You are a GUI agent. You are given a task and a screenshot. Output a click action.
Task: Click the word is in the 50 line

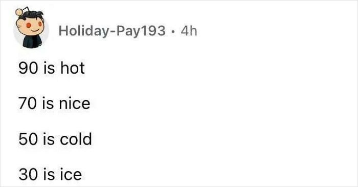49,139
